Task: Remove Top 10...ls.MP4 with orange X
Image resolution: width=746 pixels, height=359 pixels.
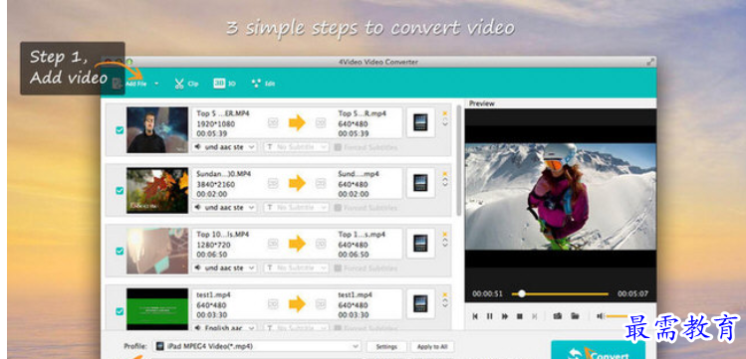Action: pyautogui.click(x=445, y=234)
